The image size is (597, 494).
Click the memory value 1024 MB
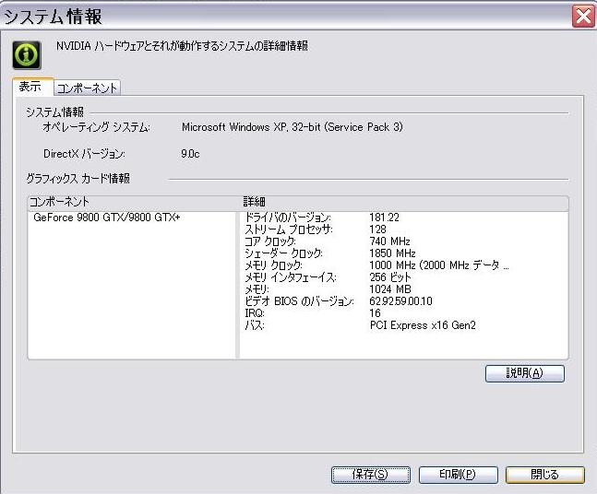coord(390,289)
